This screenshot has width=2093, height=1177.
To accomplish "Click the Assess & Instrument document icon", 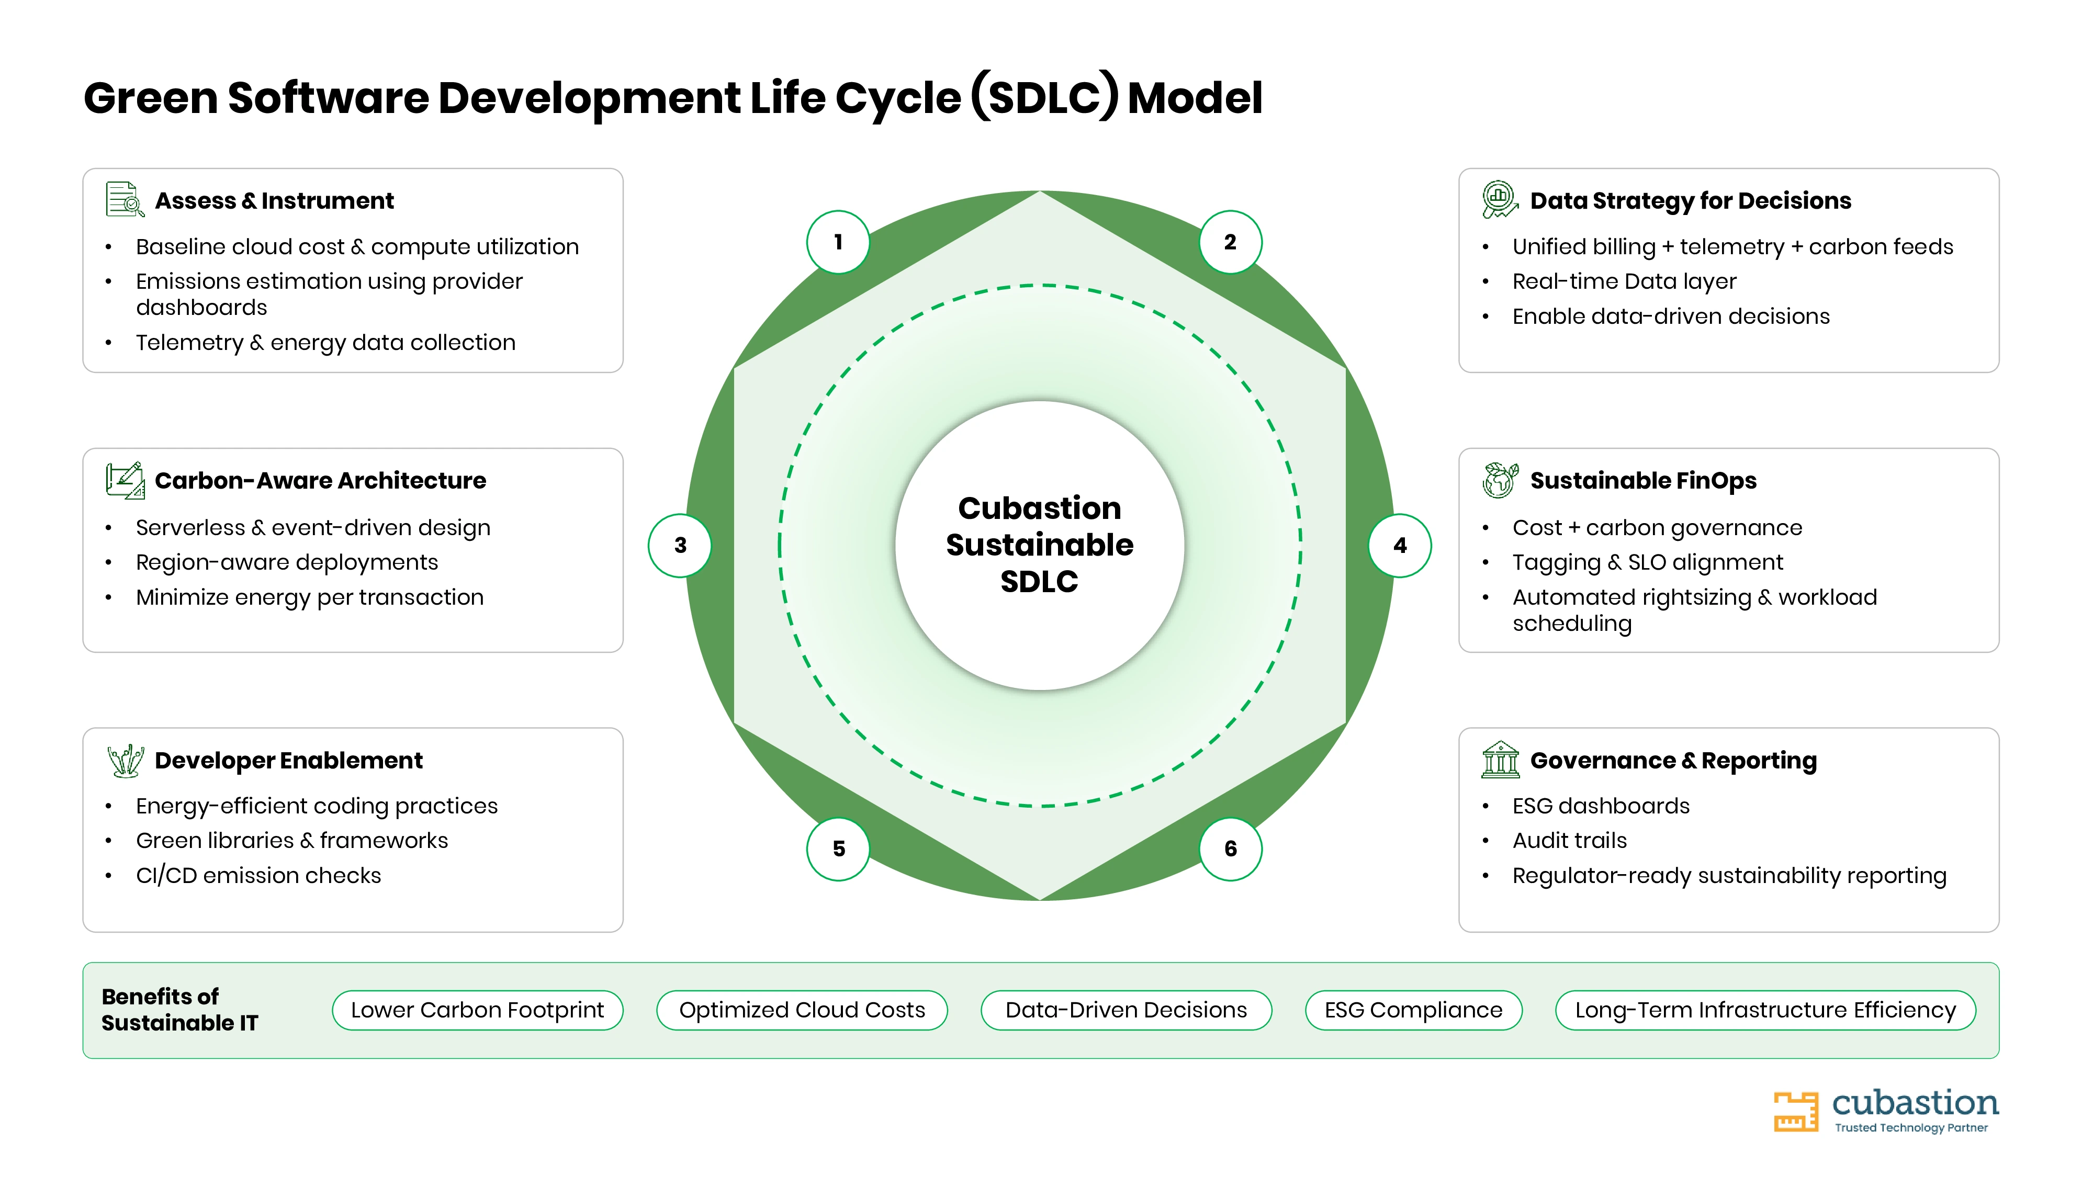I will 125,200.
